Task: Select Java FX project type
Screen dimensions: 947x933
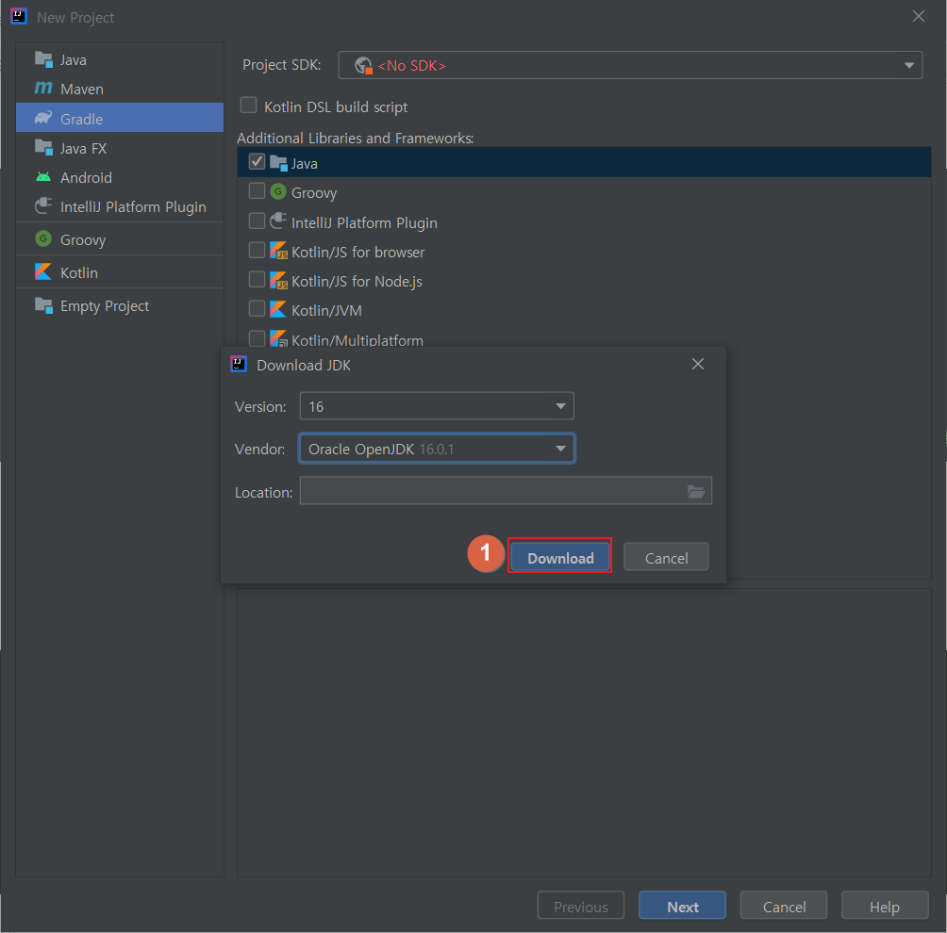Action: tap(120, 148)
